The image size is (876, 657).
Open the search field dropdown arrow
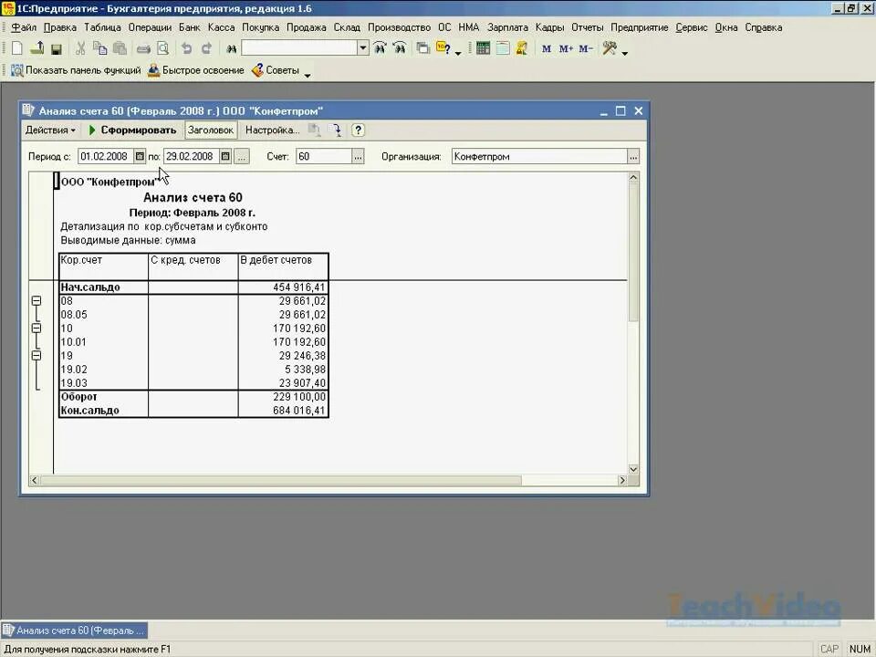pos(363,48)
